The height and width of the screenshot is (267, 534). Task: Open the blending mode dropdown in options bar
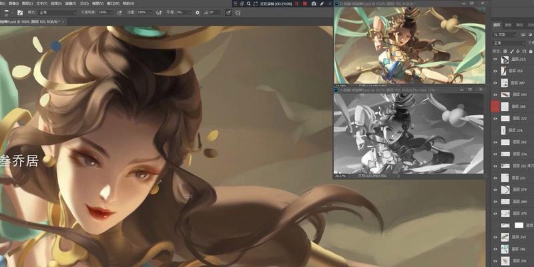click(57, 13)
